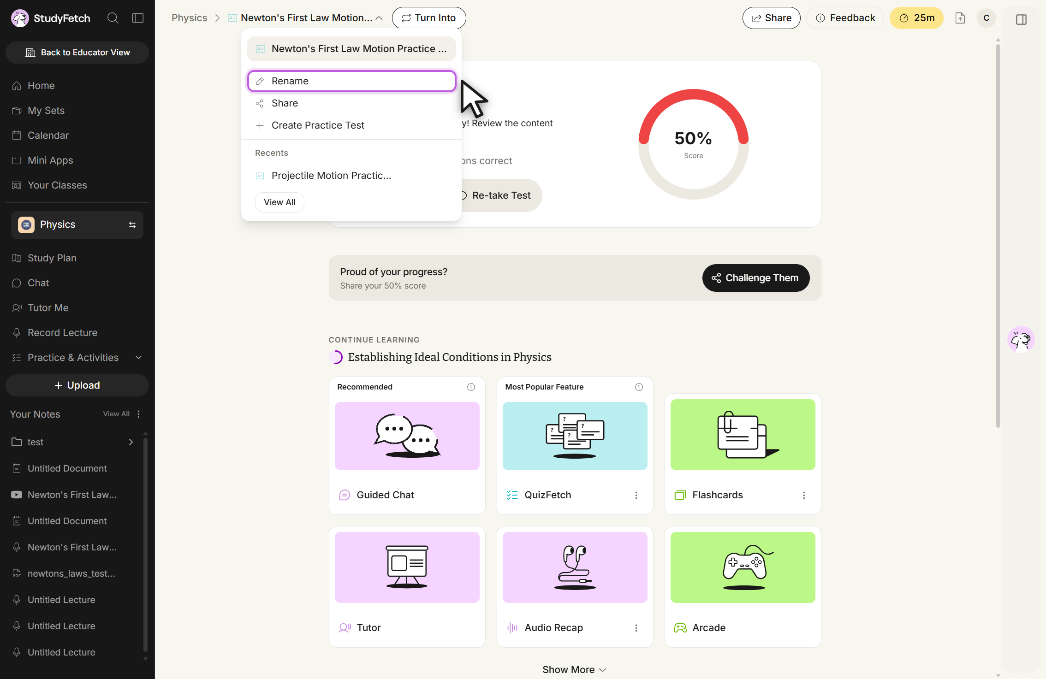Open the Feedback button
Image resolution: width=1046 pixels, height=679 pixels.
pos(845,18)
